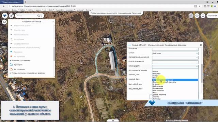
Task: Open a new browser tab with plus
Action: [x=25, y=2]
